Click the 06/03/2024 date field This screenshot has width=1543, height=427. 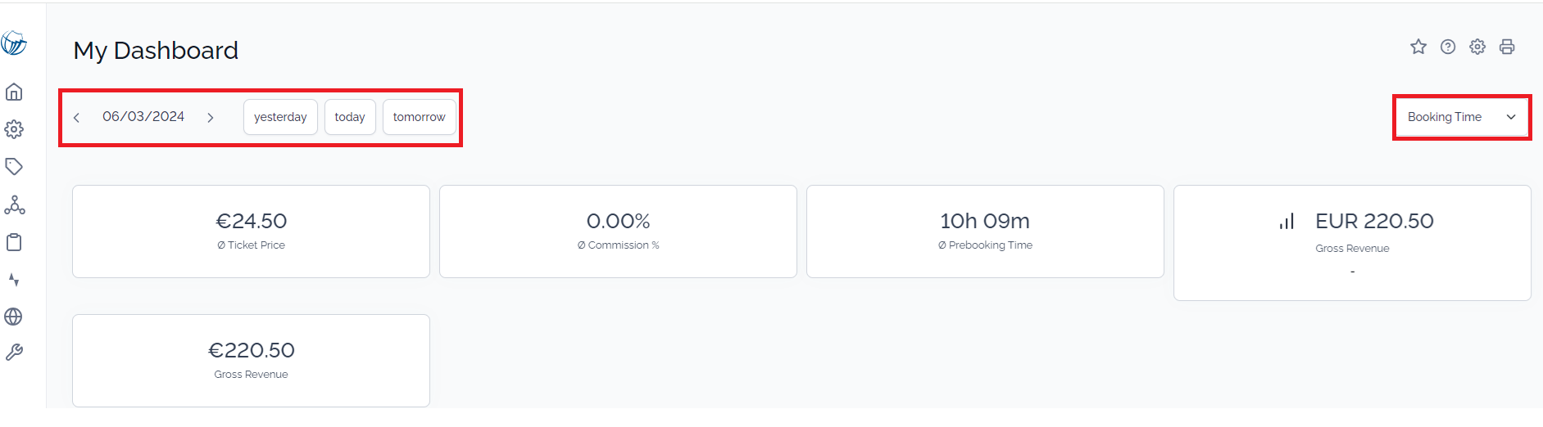(x=143, y=117)
